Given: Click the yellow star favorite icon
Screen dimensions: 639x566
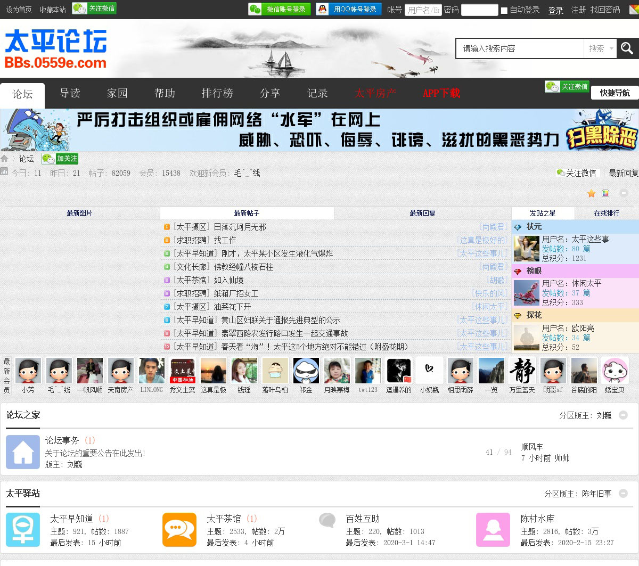Looking at the screenshot, I should pos(591,193).
